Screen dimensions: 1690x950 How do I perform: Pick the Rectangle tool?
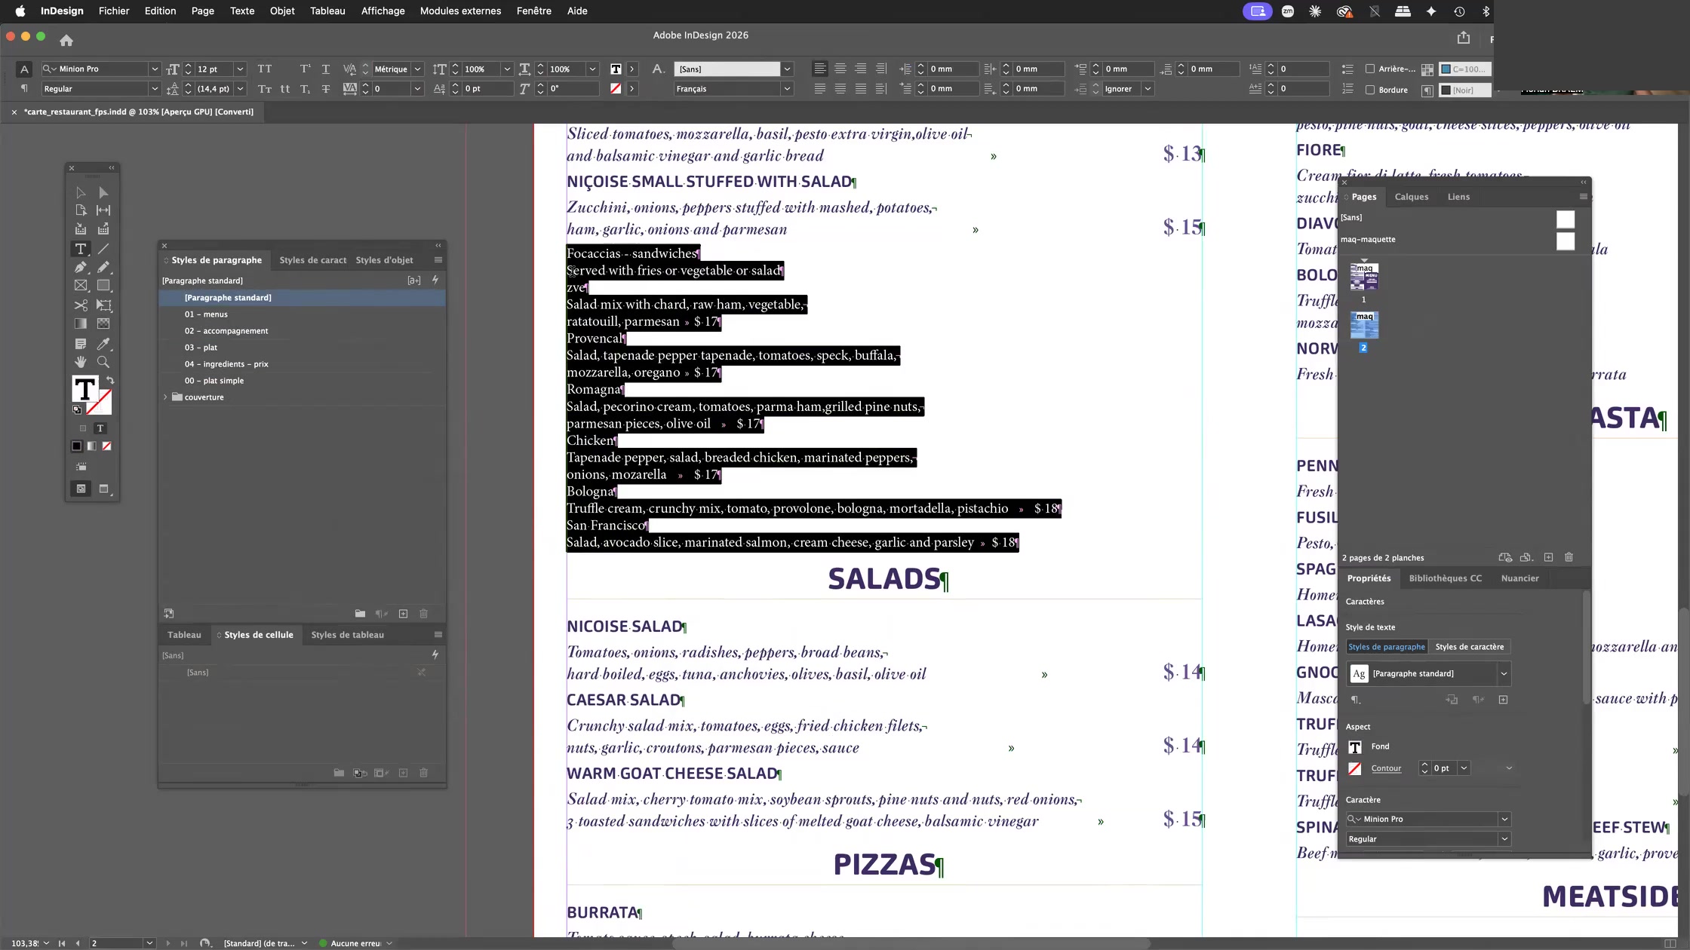103,286
